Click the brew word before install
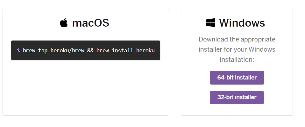 tap(103, 51)
